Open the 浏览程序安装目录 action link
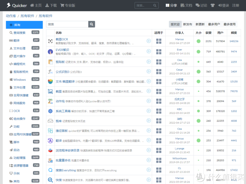 tap(68, 150)
